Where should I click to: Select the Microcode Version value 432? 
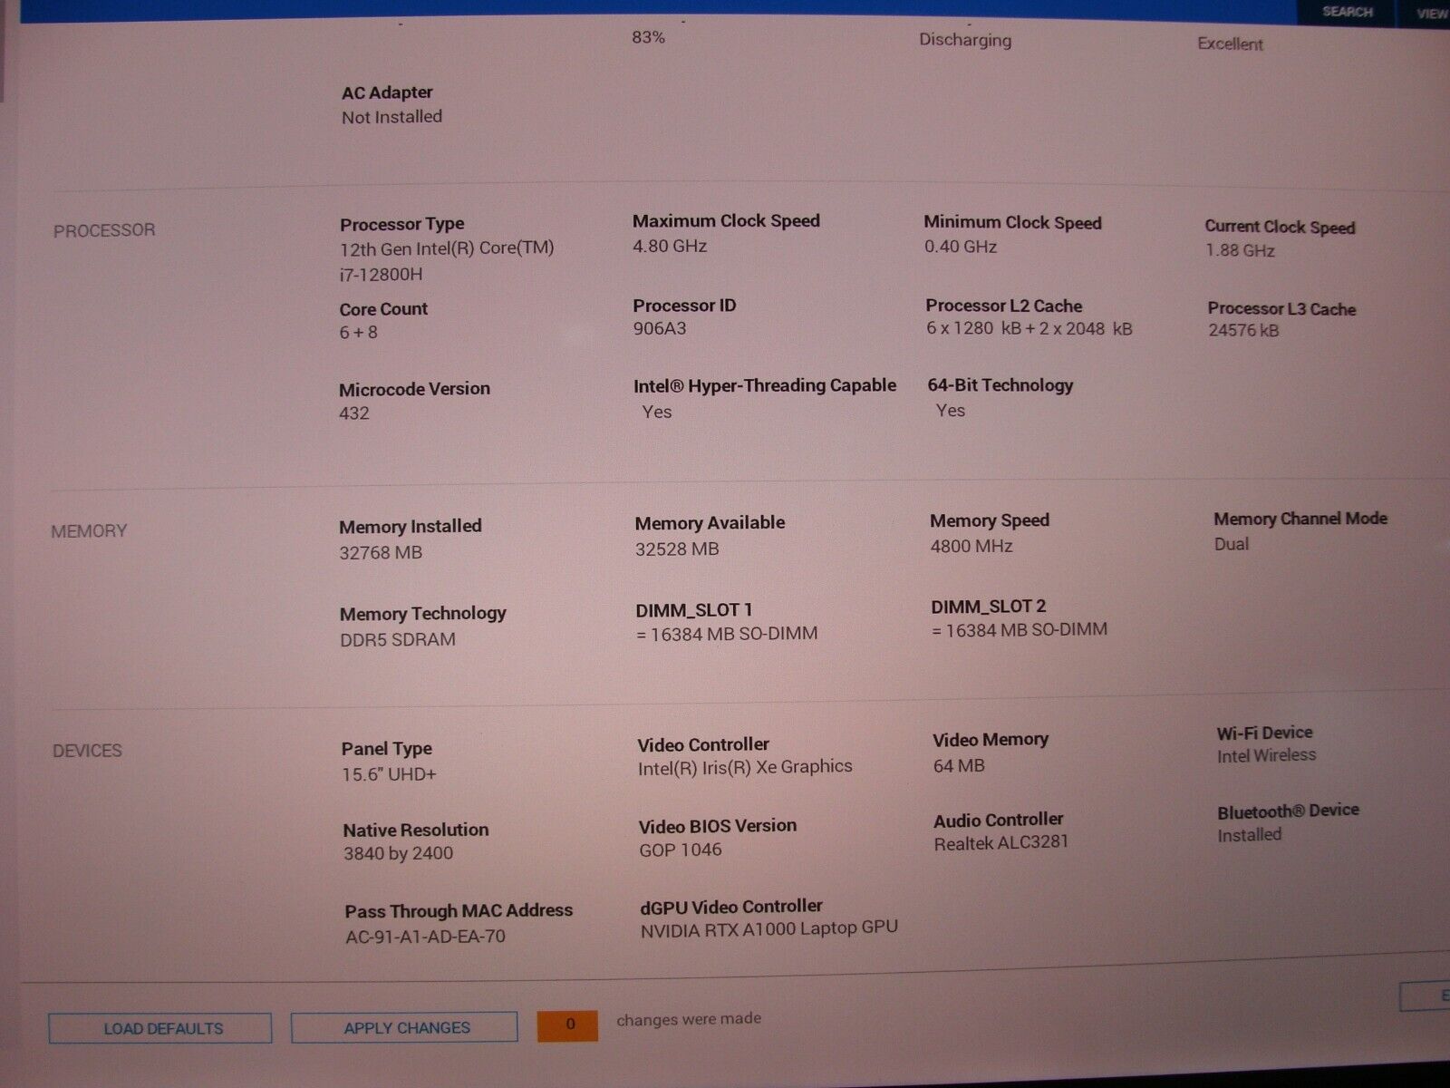(x=354, y=413)
